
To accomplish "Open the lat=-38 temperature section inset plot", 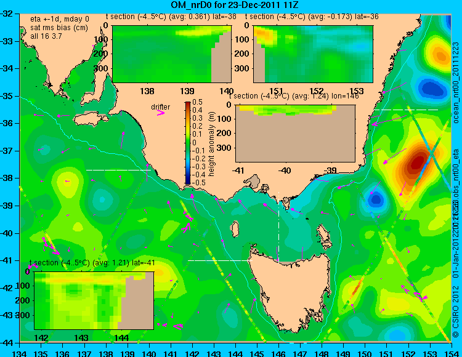I will click(172, 54).
